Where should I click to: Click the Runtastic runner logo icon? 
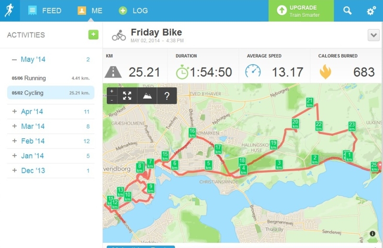(10, 10)
